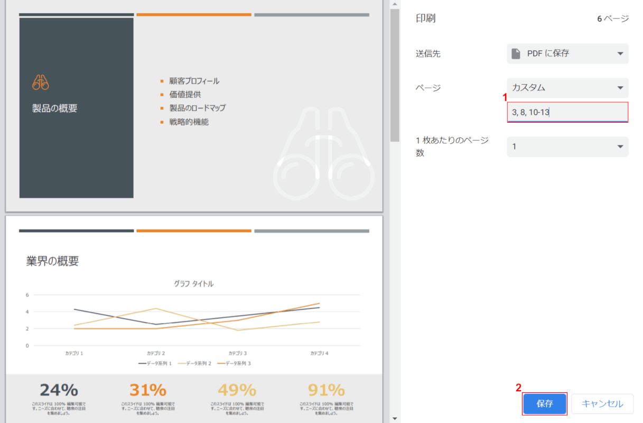Click the preview scrollbar down arrow
Image resolution: width=643 pixels, height=423 pixels.
click(x=395, y=418)
